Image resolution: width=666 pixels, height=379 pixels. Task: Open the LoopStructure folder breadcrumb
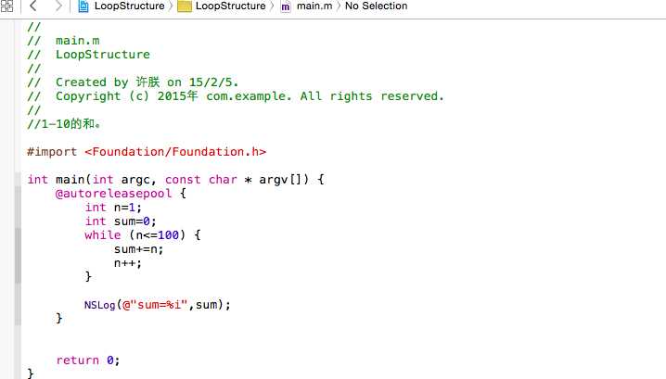pos(230,6)
